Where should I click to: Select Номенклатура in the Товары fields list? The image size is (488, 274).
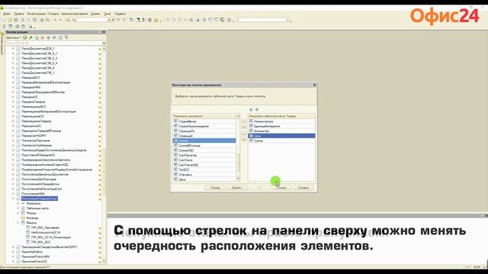pos(281,121)
